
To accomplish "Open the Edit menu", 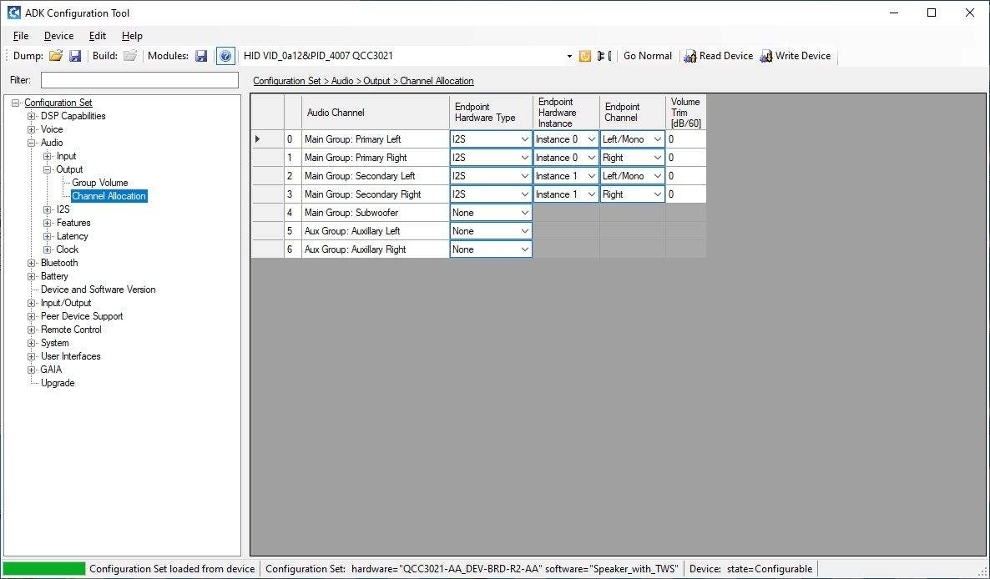I will pyautogui.click(x=98, y=36).
